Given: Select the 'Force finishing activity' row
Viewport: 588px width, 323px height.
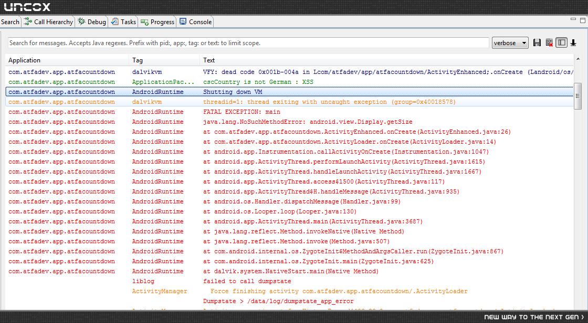Looking at the screenshot, I should pyautogui.click(x=289, y=291).
